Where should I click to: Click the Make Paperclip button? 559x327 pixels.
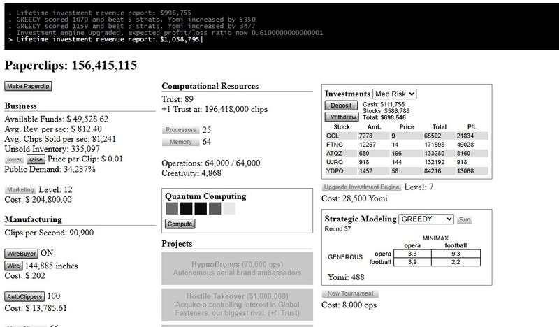[x=28, y=86]
